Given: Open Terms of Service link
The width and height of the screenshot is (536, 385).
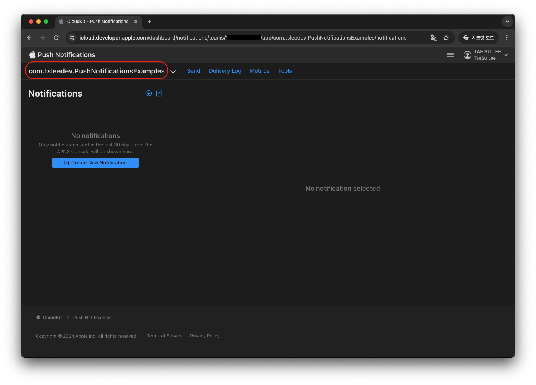Looking at the screenshot, I should point(165,336).
